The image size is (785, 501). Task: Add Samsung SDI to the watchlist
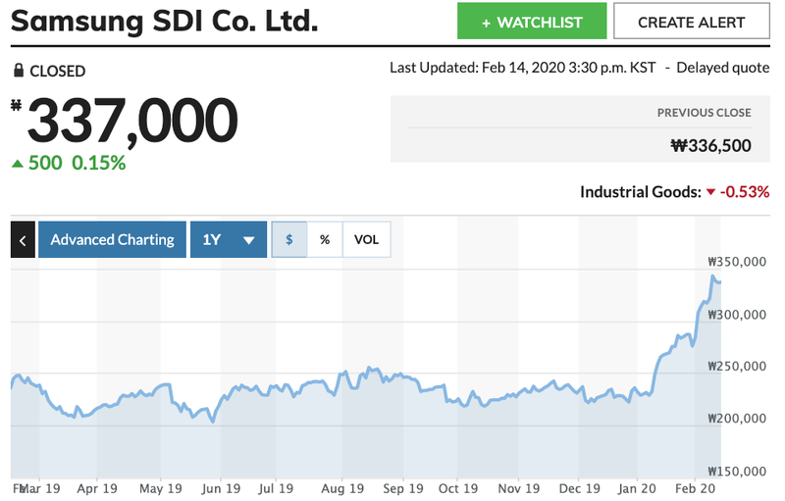click(x=532, y=21)
